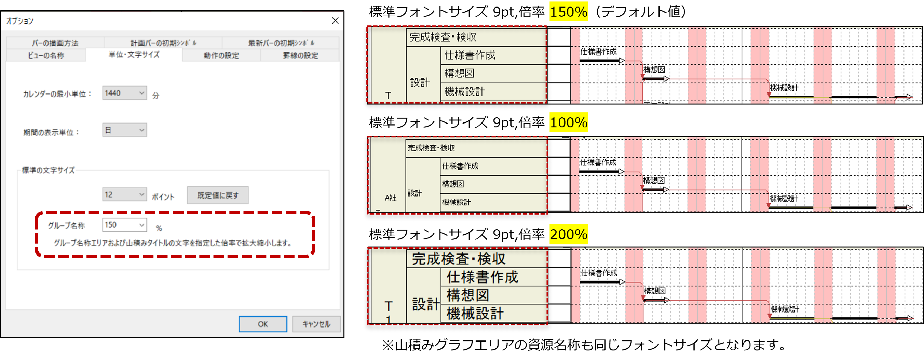This screenshot has width=924, height=363.
Task: Switch to the ビューの名称 tab
Action: [x=46, y=56]
